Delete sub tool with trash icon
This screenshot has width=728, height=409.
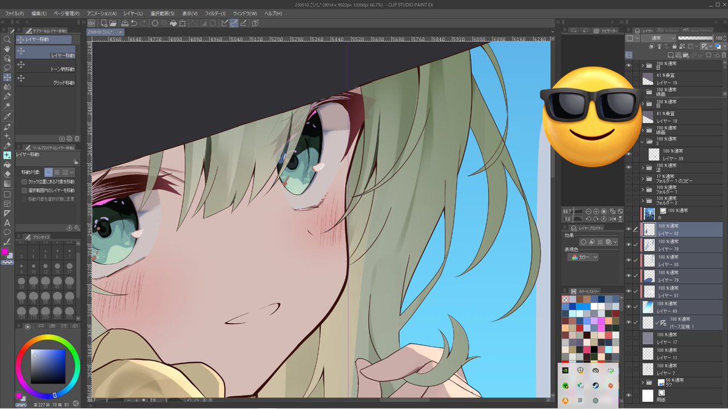77,139
